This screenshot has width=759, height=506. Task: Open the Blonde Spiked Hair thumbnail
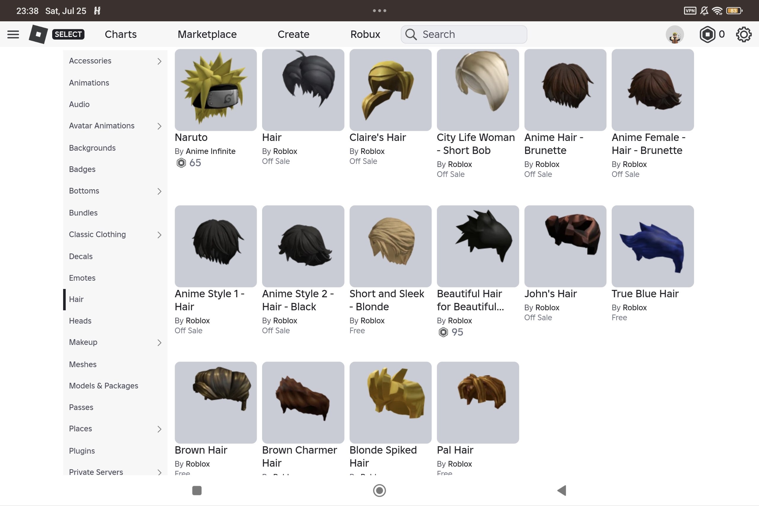tap(390, 402)
